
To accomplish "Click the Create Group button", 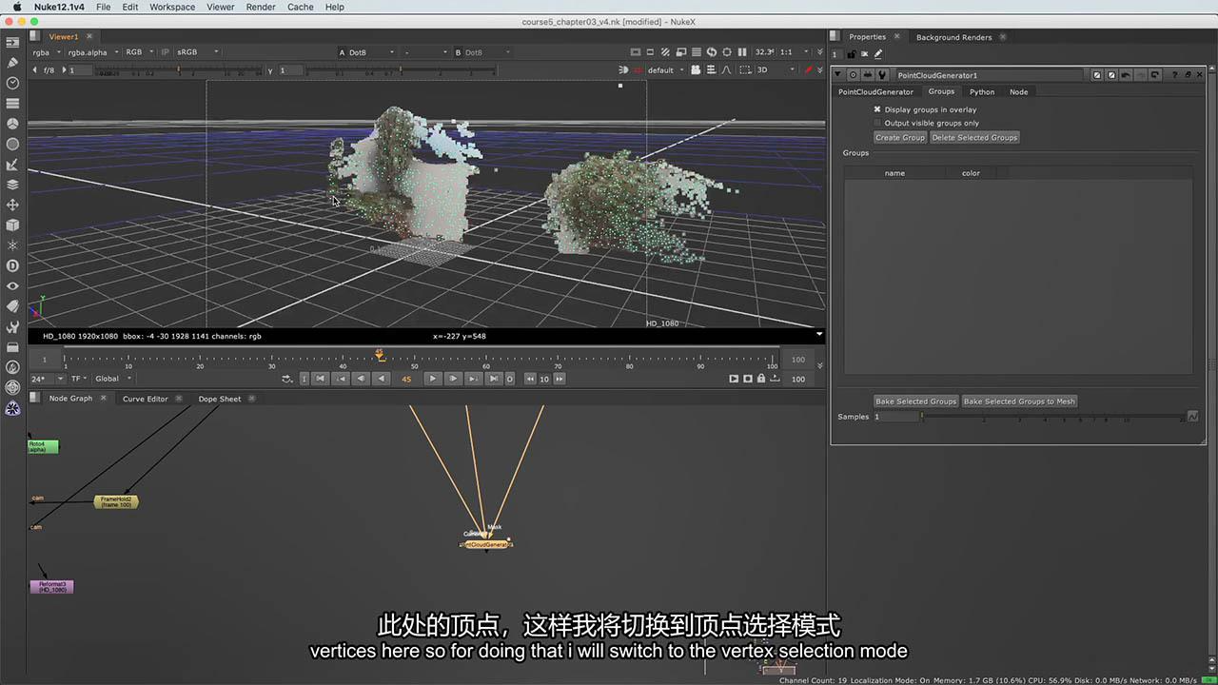I will coord(900,137).
